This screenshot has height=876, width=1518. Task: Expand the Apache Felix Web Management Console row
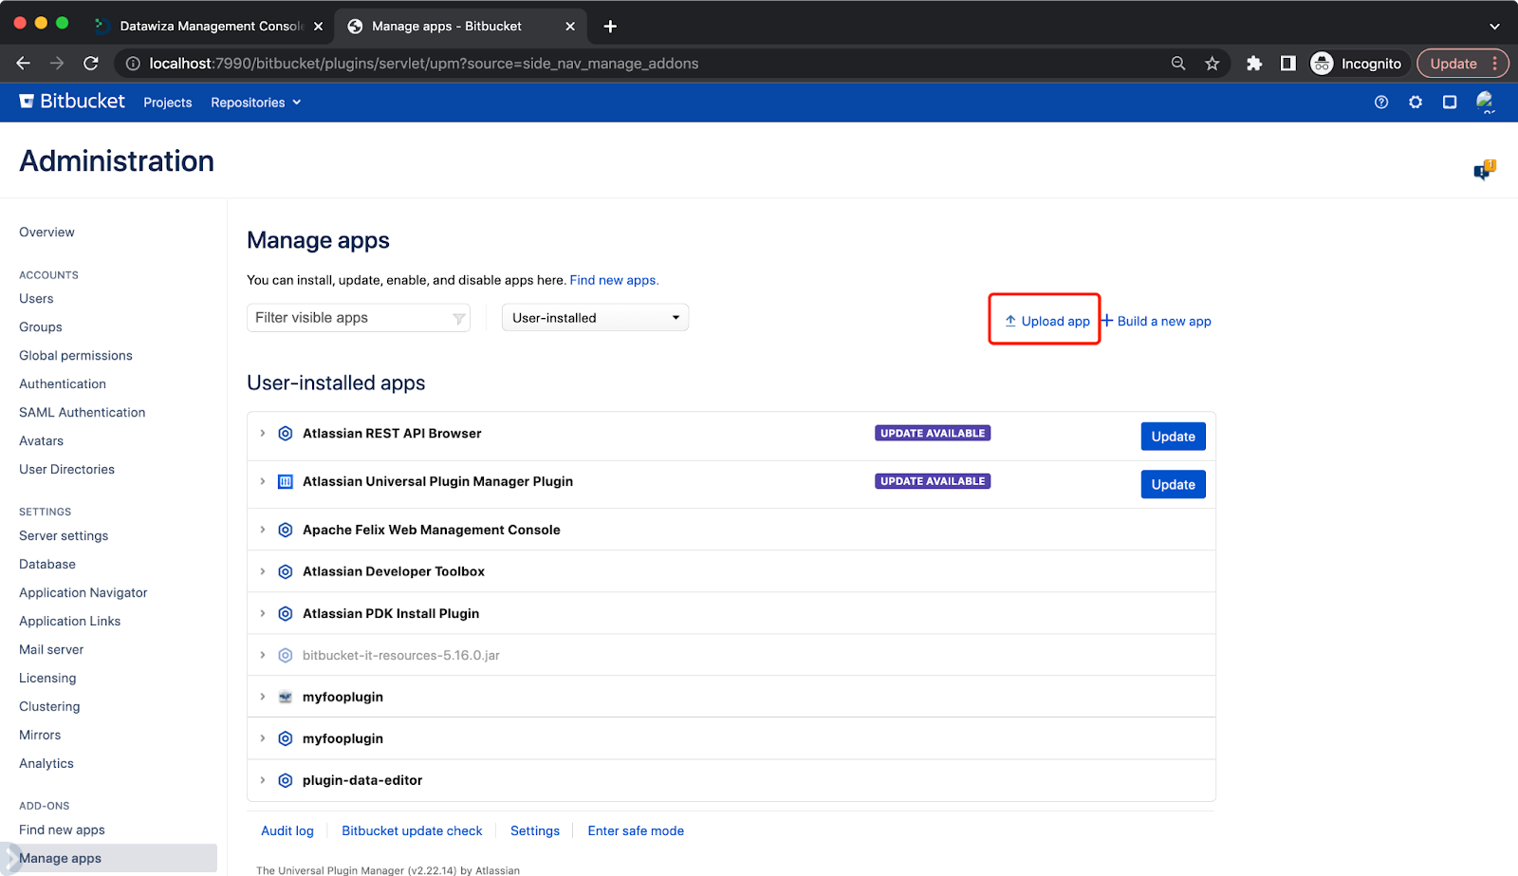[263, 529]
